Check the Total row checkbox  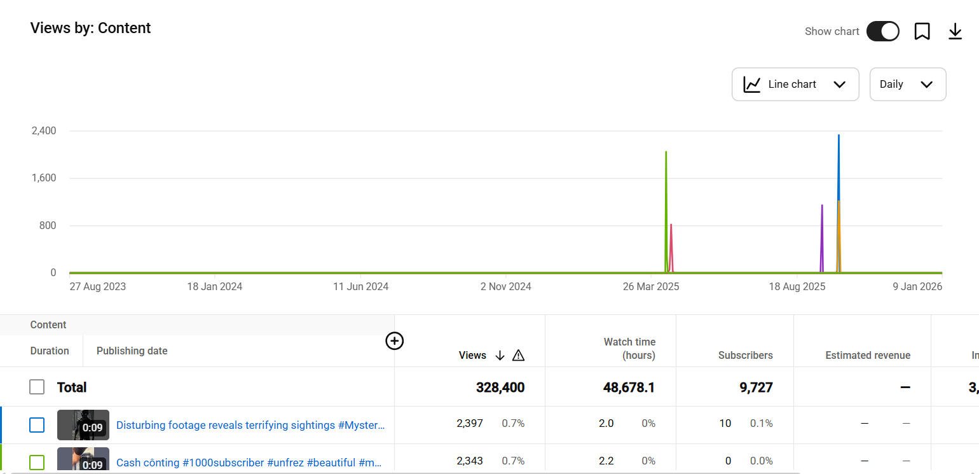pyautogui.click(x=37, y=387)
